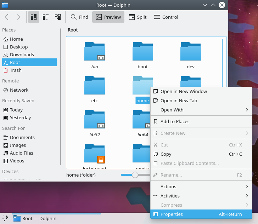
Task: Open Network under Remote
Action: pyautogui.click(x=29, y=90)
